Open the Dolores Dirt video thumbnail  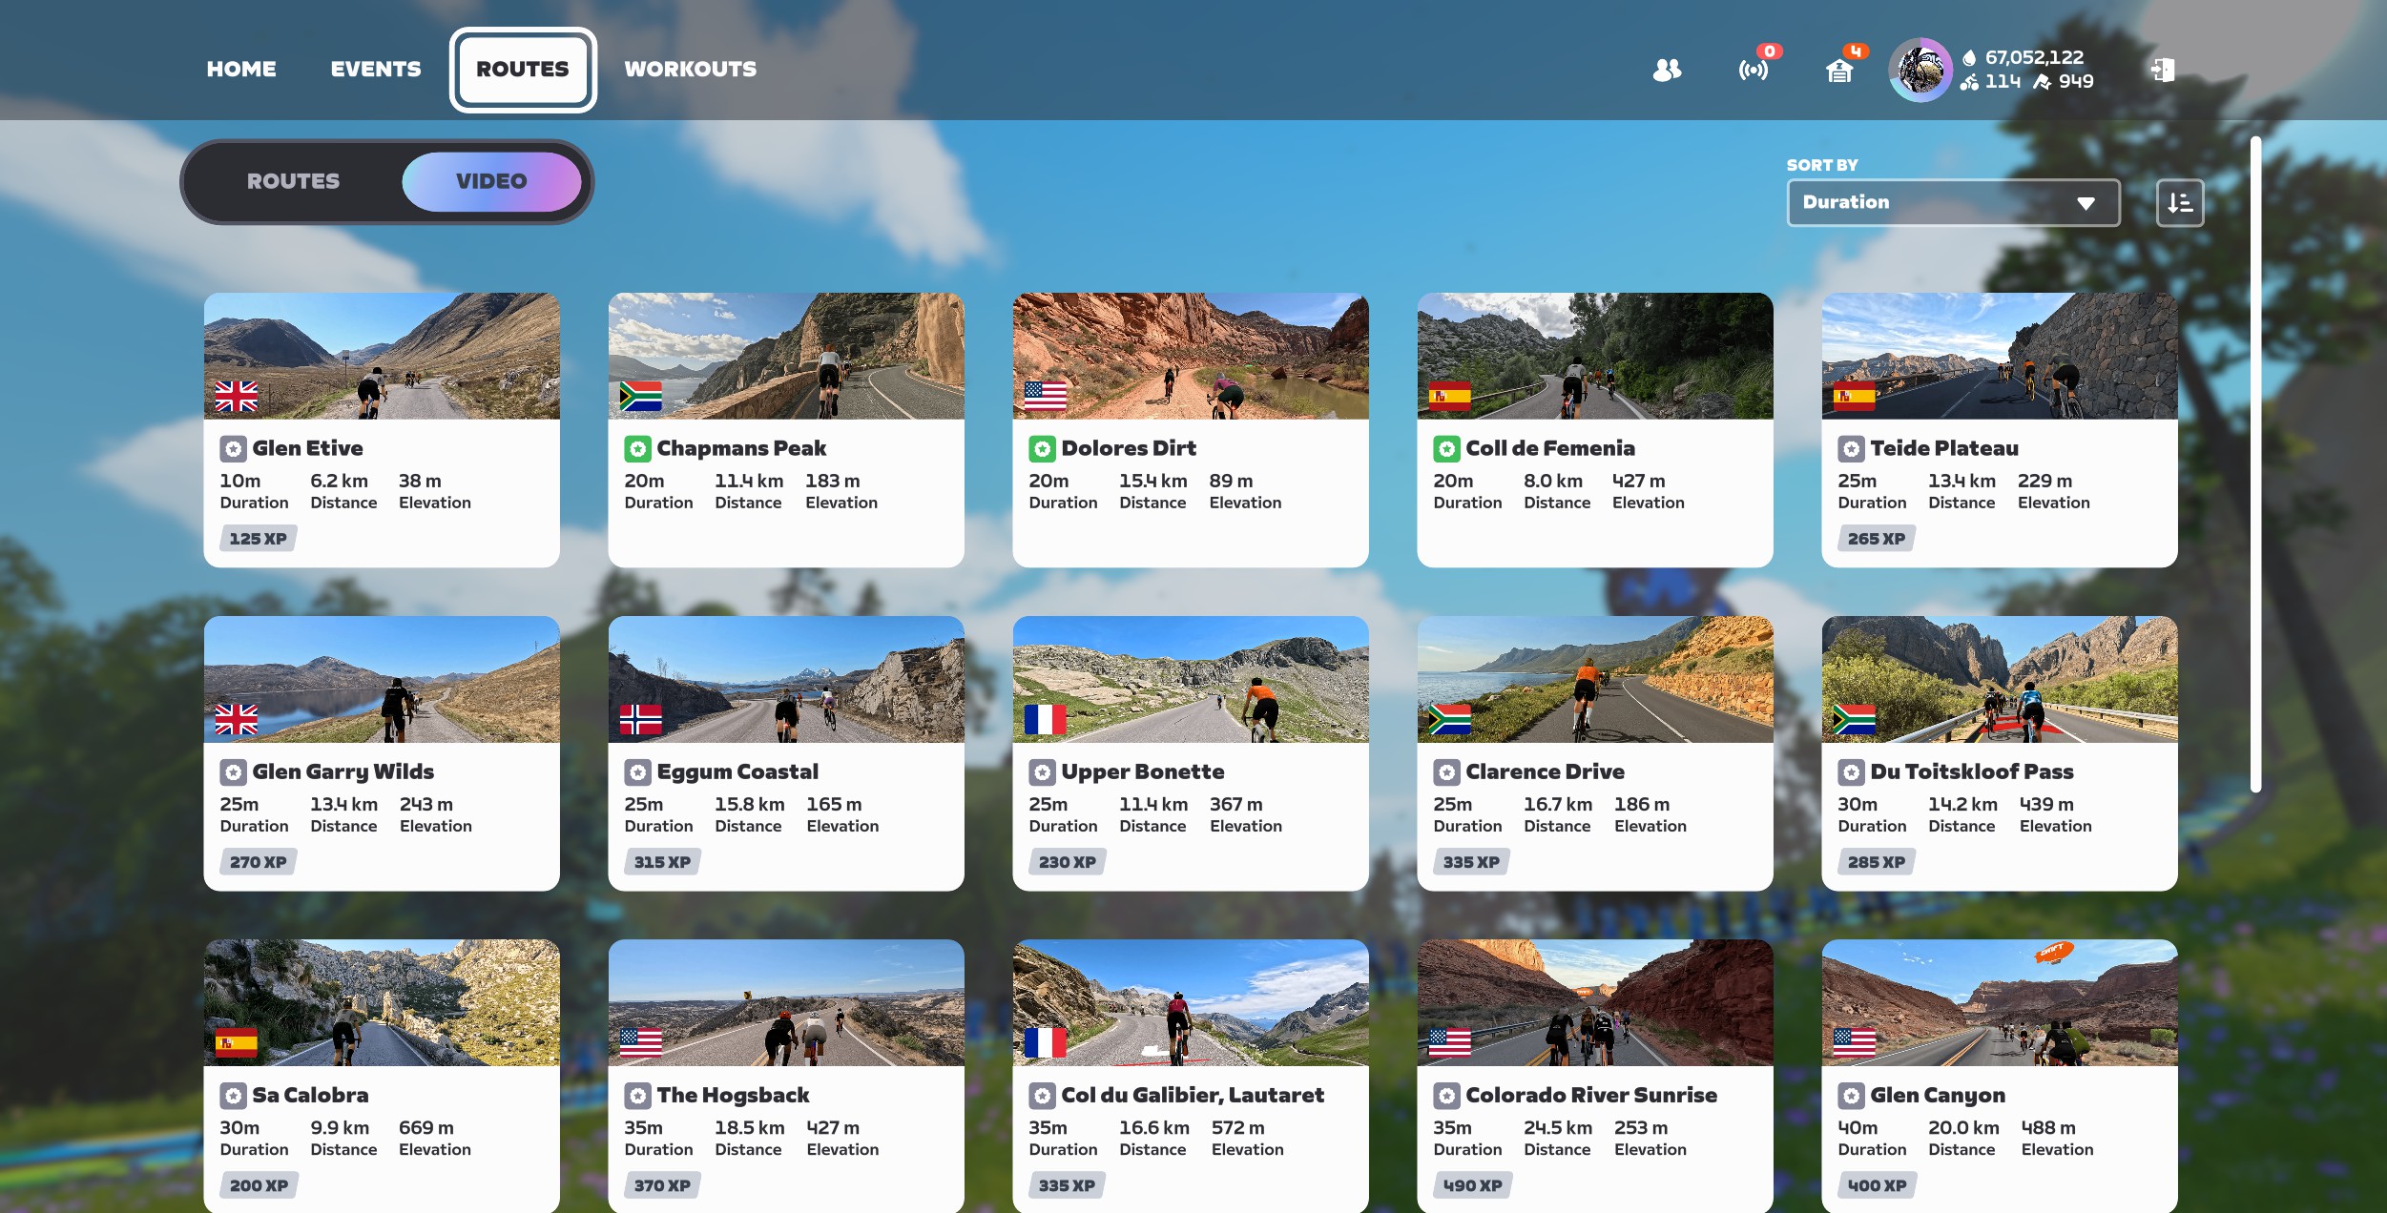pos(1191,356)
